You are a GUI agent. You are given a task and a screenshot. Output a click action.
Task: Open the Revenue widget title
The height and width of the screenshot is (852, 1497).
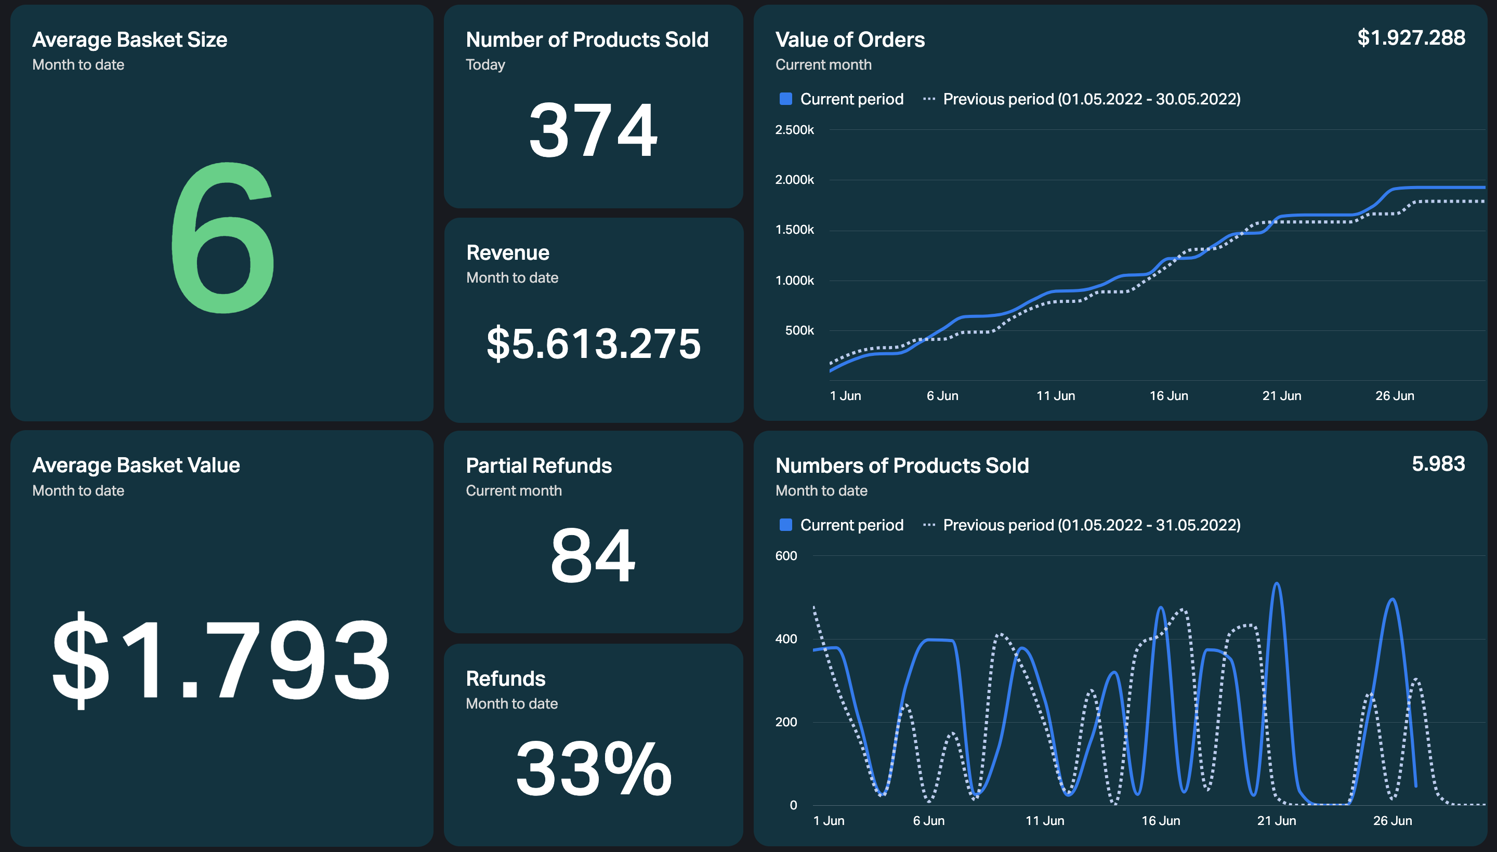(508, 253)
